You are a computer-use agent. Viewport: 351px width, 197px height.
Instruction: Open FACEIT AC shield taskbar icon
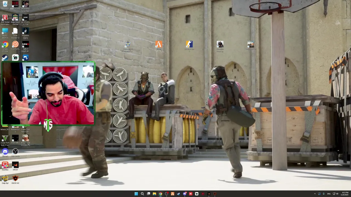(215, 194)
